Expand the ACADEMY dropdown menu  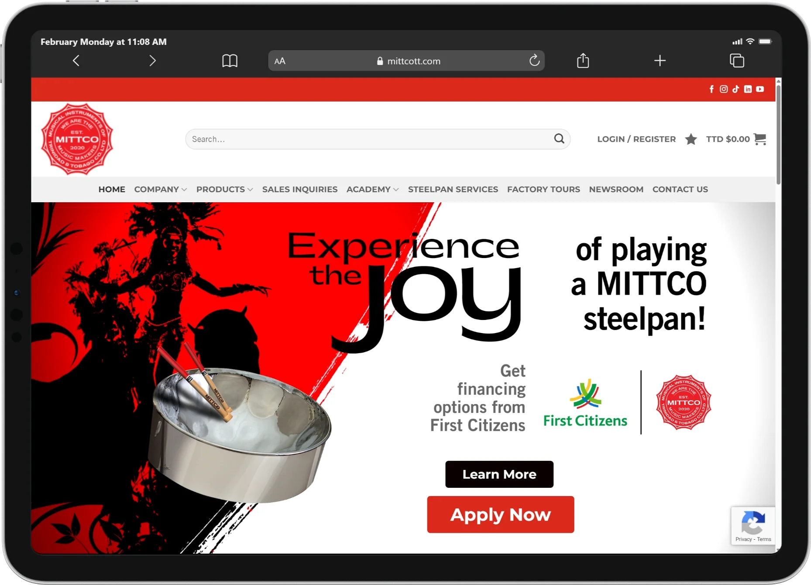click(372, 190)
